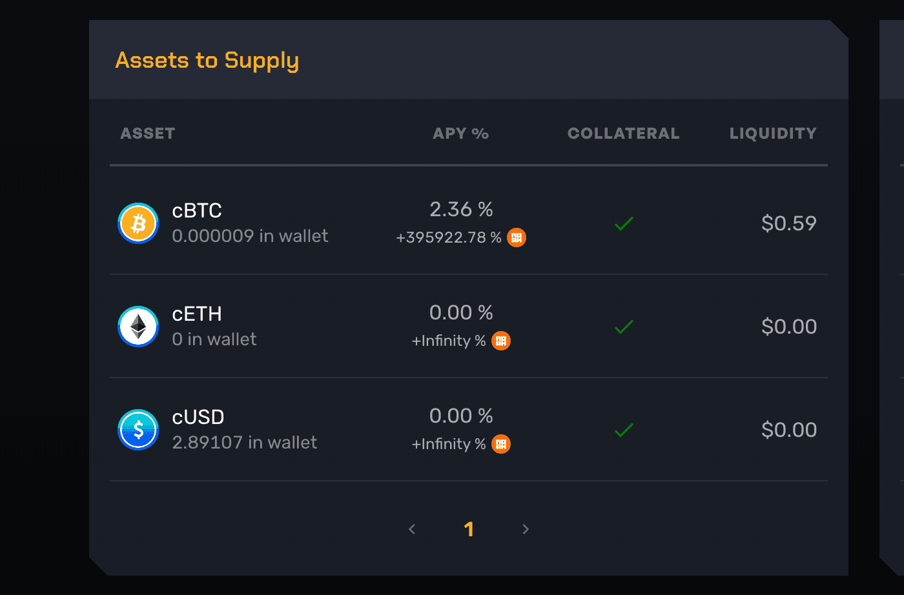Click the green collateral checkmark for cBTC
This screenshot has height=595, width=904.
[623, 223]
